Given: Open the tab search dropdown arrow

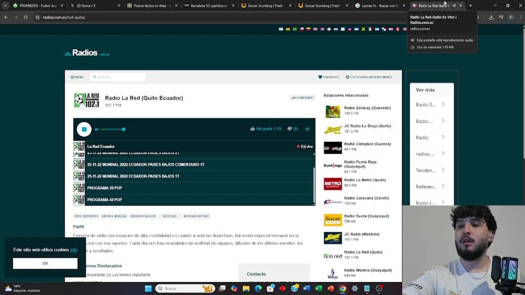Looking at the screenshot, I should point(5,6).
